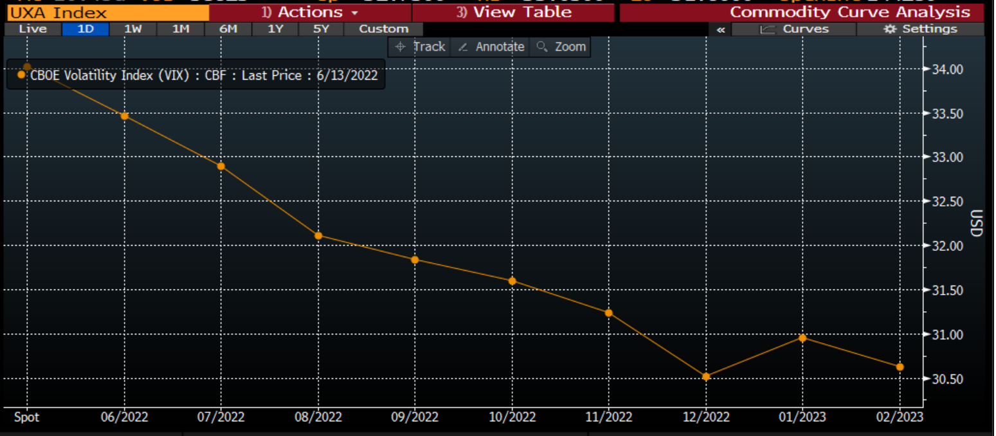Select the 1Y time range
The width and height of the screenshot is (996, 436).
[x=275, y=29]
